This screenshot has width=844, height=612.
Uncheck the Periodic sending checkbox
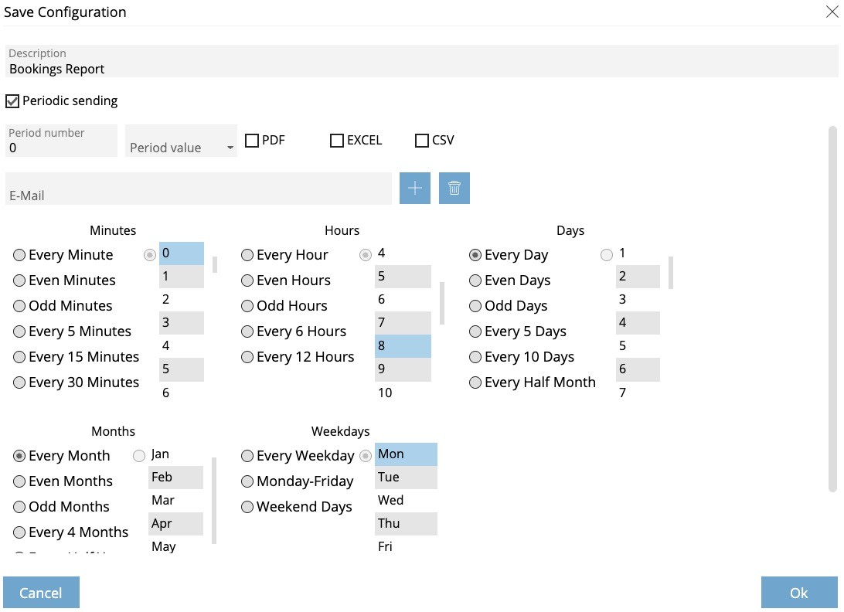point(12,101)
